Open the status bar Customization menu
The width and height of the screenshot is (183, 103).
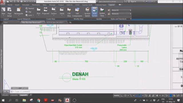182,96
